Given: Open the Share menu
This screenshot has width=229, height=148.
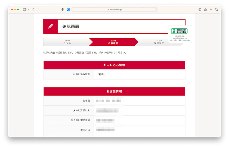Looking at the screenshot, I should (x=205, y=9).
